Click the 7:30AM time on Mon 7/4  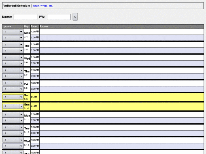click(35, 32)
